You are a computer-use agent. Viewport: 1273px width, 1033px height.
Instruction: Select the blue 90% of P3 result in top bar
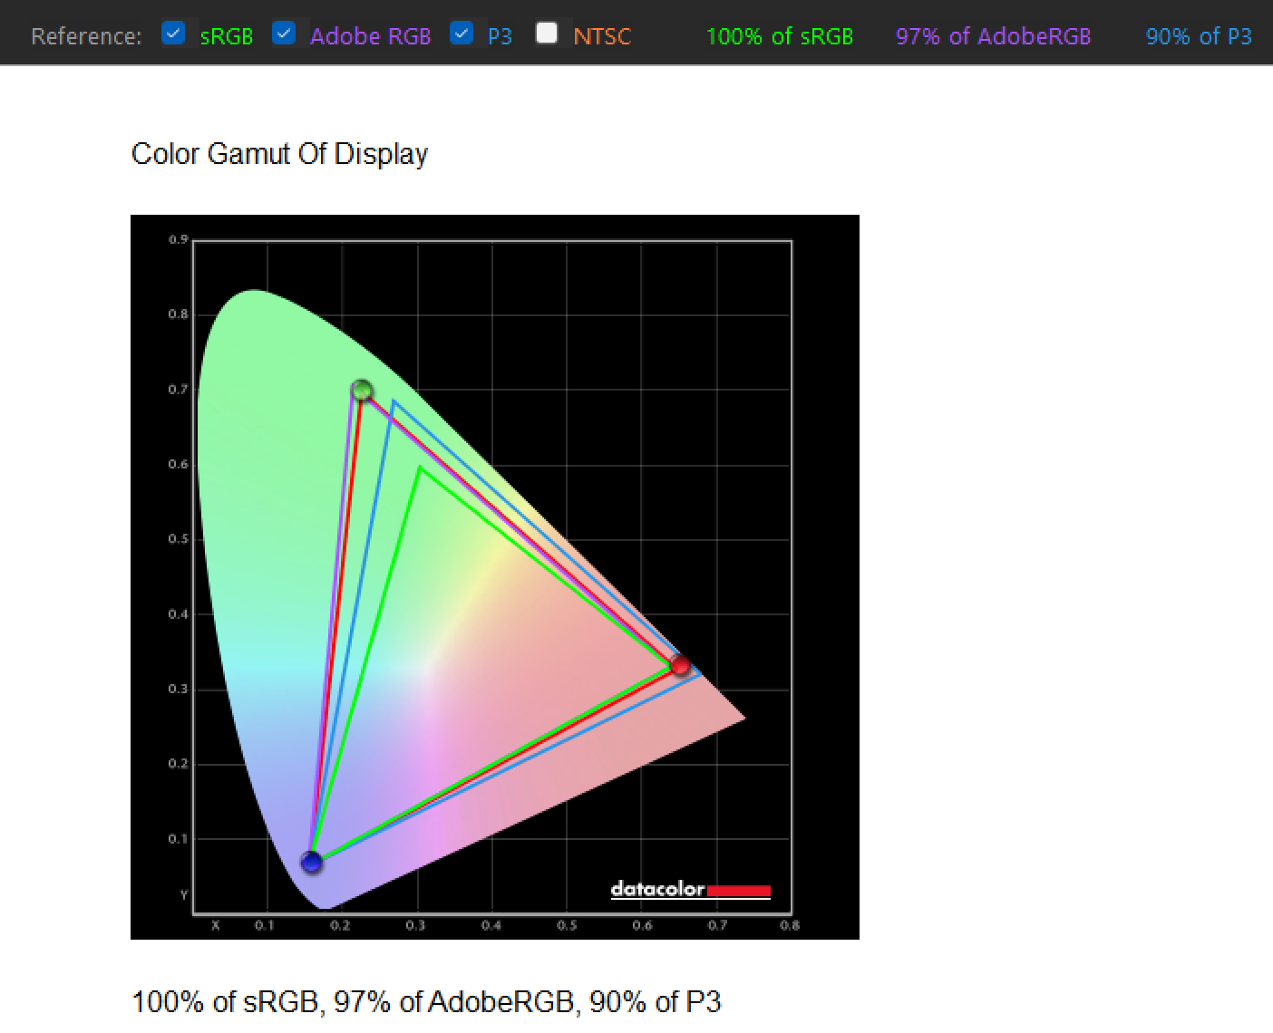pyautogui.click(x=1198, y=37)
